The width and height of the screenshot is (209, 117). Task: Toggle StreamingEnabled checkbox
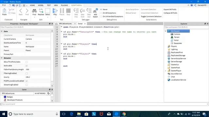27,85
